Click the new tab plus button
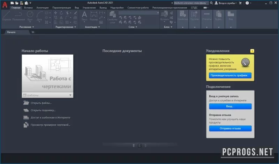The width and height of the screenshot is (279, 164). click(33, 32)
